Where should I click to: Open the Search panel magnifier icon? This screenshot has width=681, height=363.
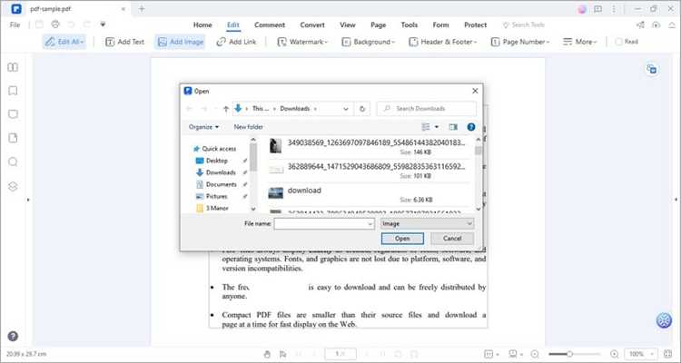(13, 162)
